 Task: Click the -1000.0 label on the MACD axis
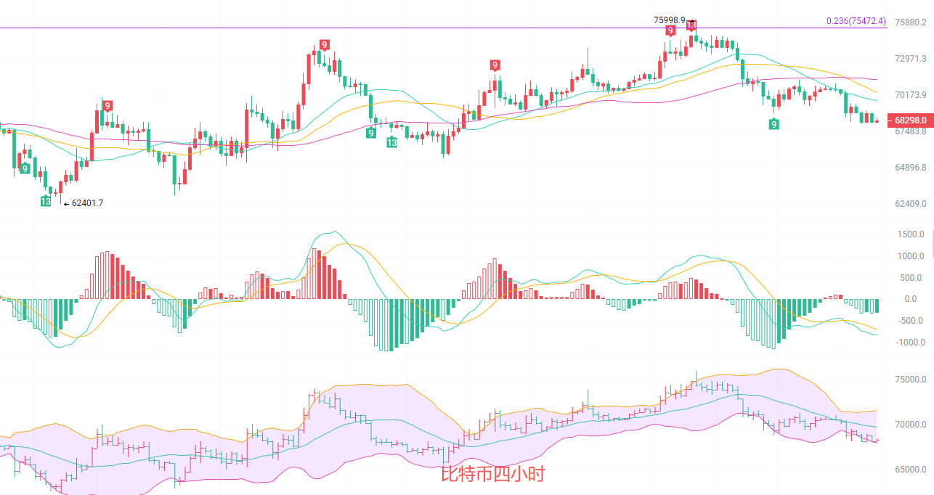909,343
